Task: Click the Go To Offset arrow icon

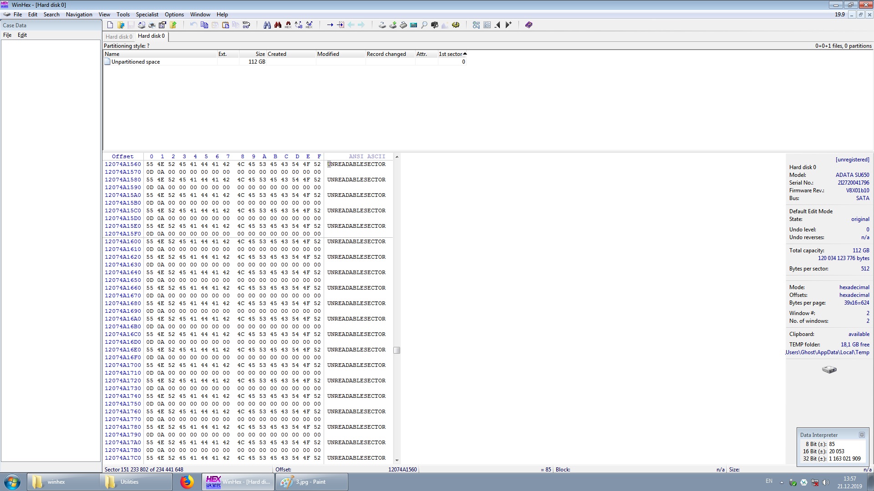Action: (330, 25)
